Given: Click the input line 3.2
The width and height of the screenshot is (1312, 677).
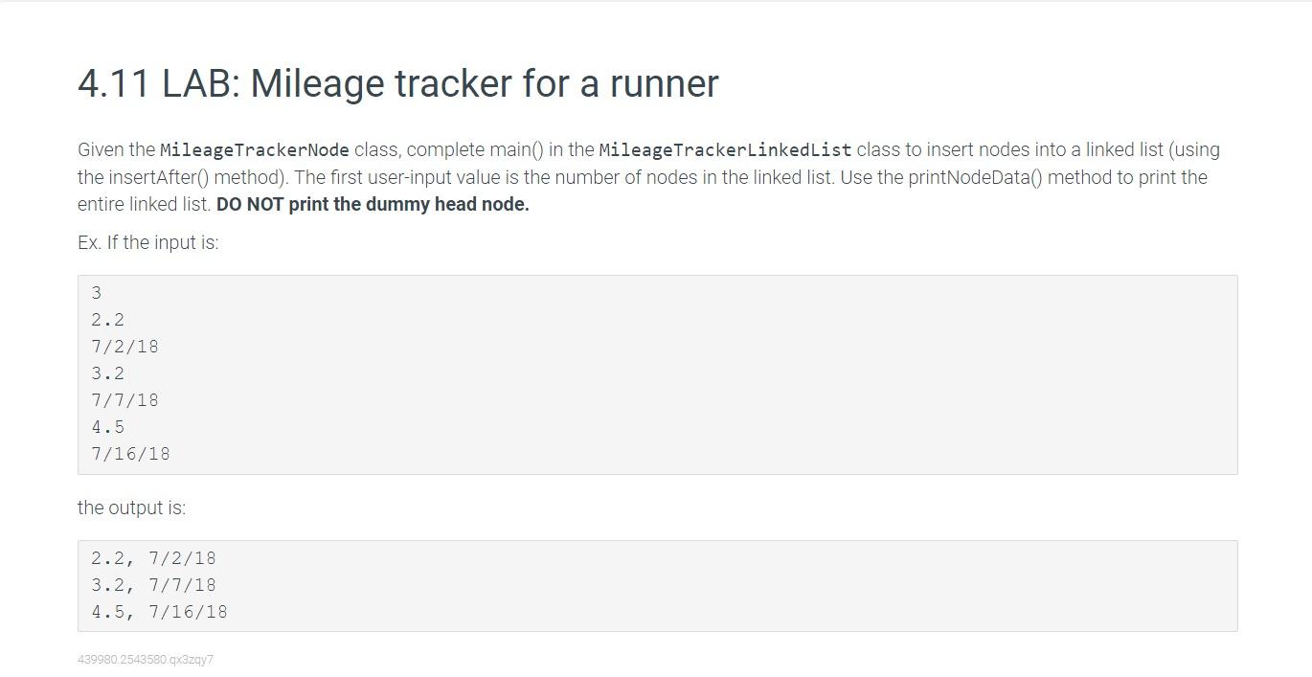Looking at the screenshot, I should [108, 373].
